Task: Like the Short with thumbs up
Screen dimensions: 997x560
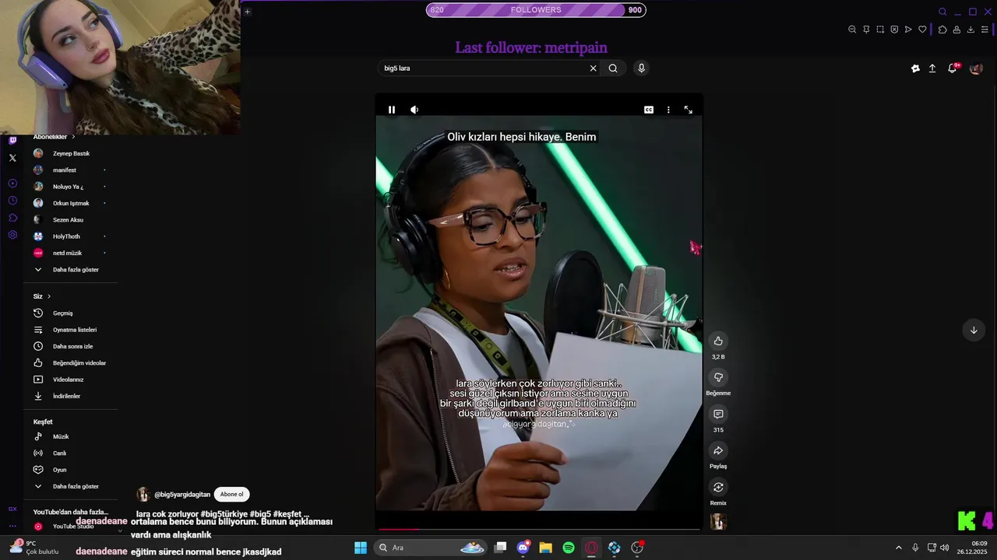Action: click(718, 341)
